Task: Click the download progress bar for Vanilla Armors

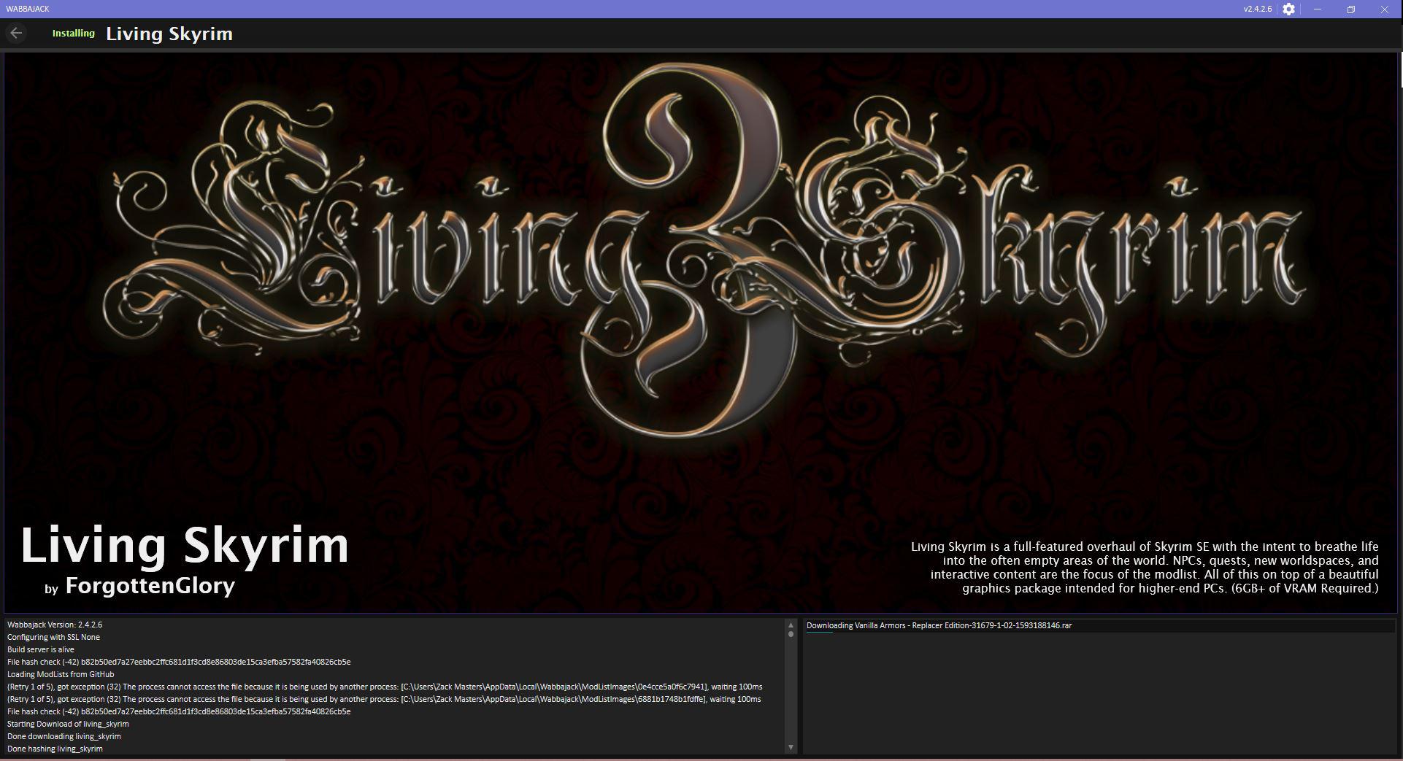Action: click(x=1100, y=632)
